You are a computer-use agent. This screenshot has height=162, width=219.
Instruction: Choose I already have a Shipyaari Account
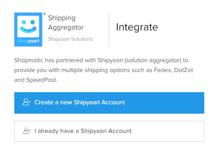pos(109,131)
